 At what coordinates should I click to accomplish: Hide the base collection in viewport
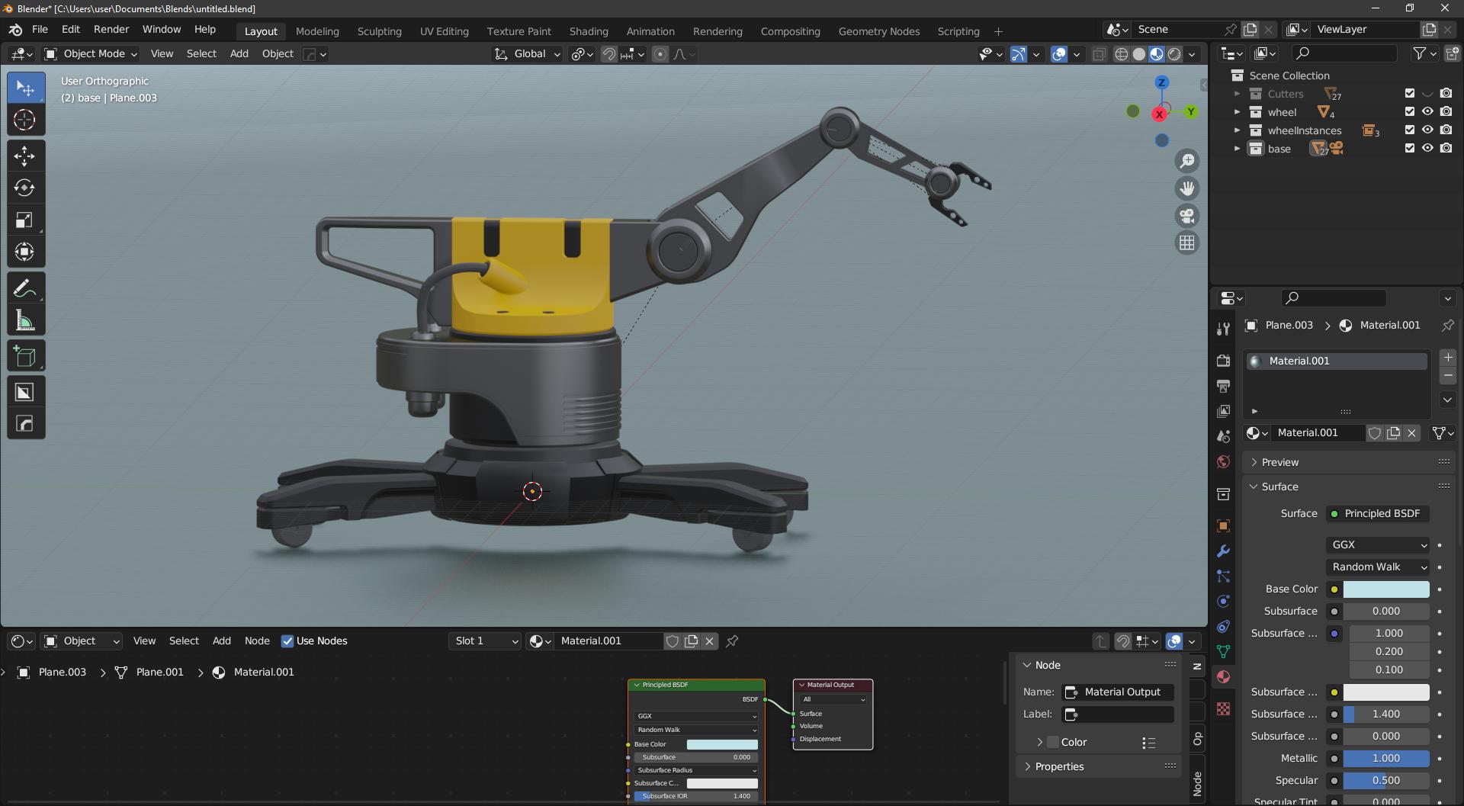pyautogui.click(x=1427, y=149)
